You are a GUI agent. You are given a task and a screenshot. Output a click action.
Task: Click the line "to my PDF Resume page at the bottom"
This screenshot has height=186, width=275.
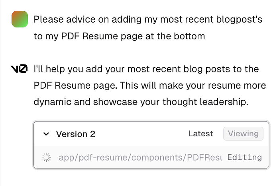point(119,36)
